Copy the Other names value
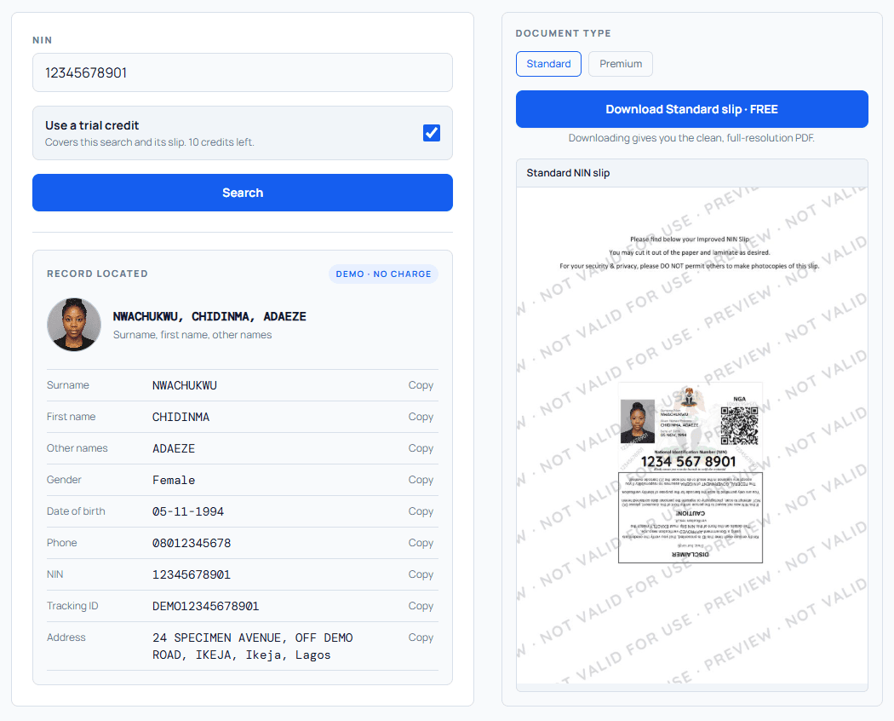Image resolution: width=894 pixels, height=721 pixels. click(x=421, y=448)
